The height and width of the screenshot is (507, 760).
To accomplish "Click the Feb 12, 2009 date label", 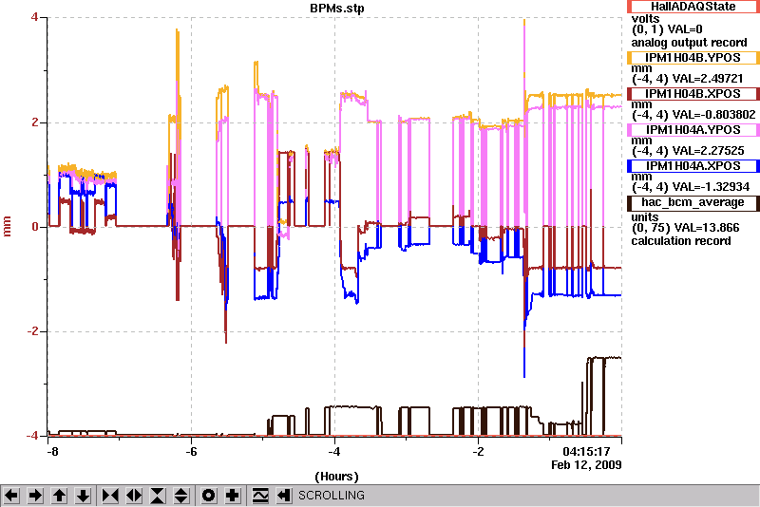I will (586, 465).
